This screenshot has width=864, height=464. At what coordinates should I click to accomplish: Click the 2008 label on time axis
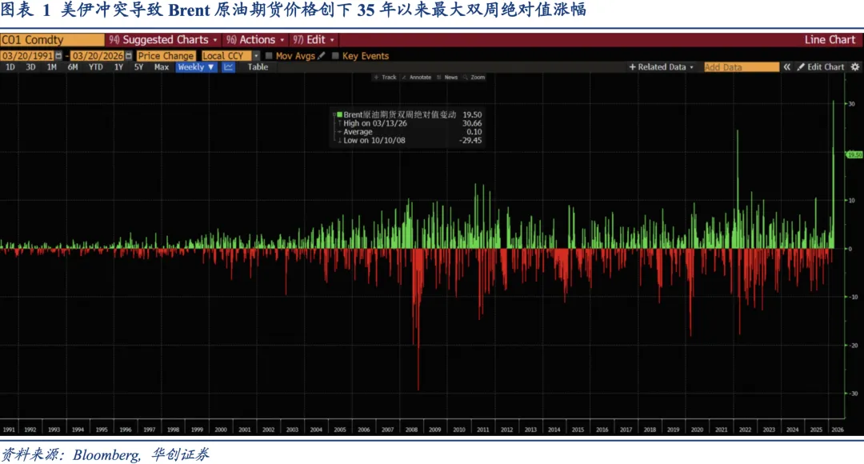411,430
